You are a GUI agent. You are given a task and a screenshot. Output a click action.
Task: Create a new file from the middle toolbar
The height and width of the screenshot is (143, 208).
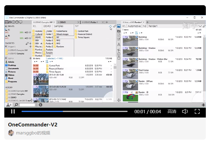pos(119,35)
